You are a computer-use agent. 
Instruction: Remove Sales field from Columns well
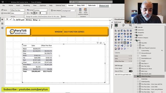click(131, 59)
